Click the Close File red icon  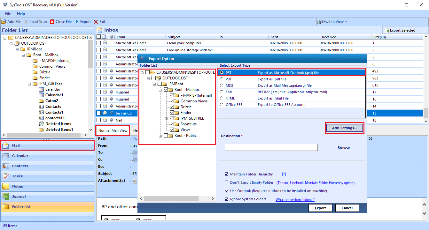[x=52, y=22]
